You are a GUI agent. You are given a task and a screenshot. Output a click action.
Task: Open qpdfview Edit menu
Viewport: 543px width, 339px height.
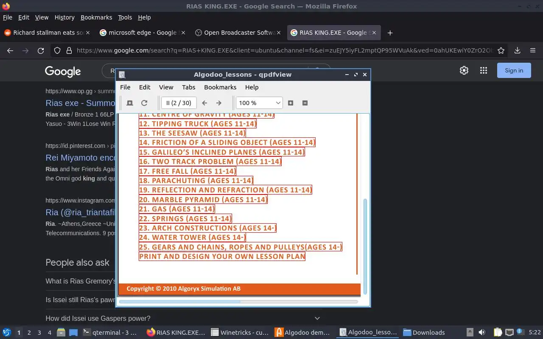(145, 87)
